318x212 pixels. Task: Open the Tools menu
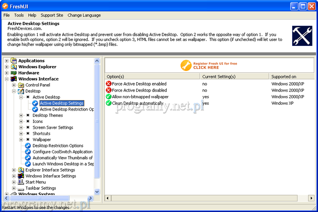(19, 15)
